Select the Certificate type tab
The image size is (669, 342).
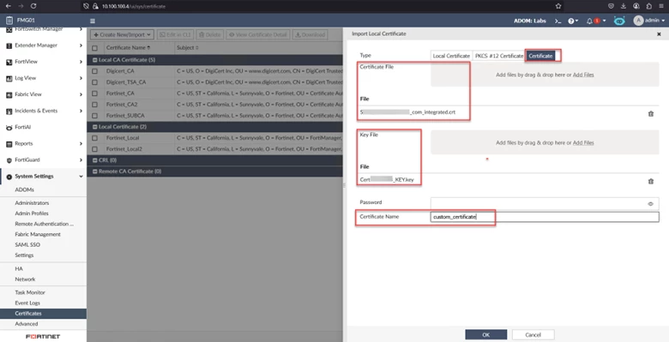tap(540, 56)
